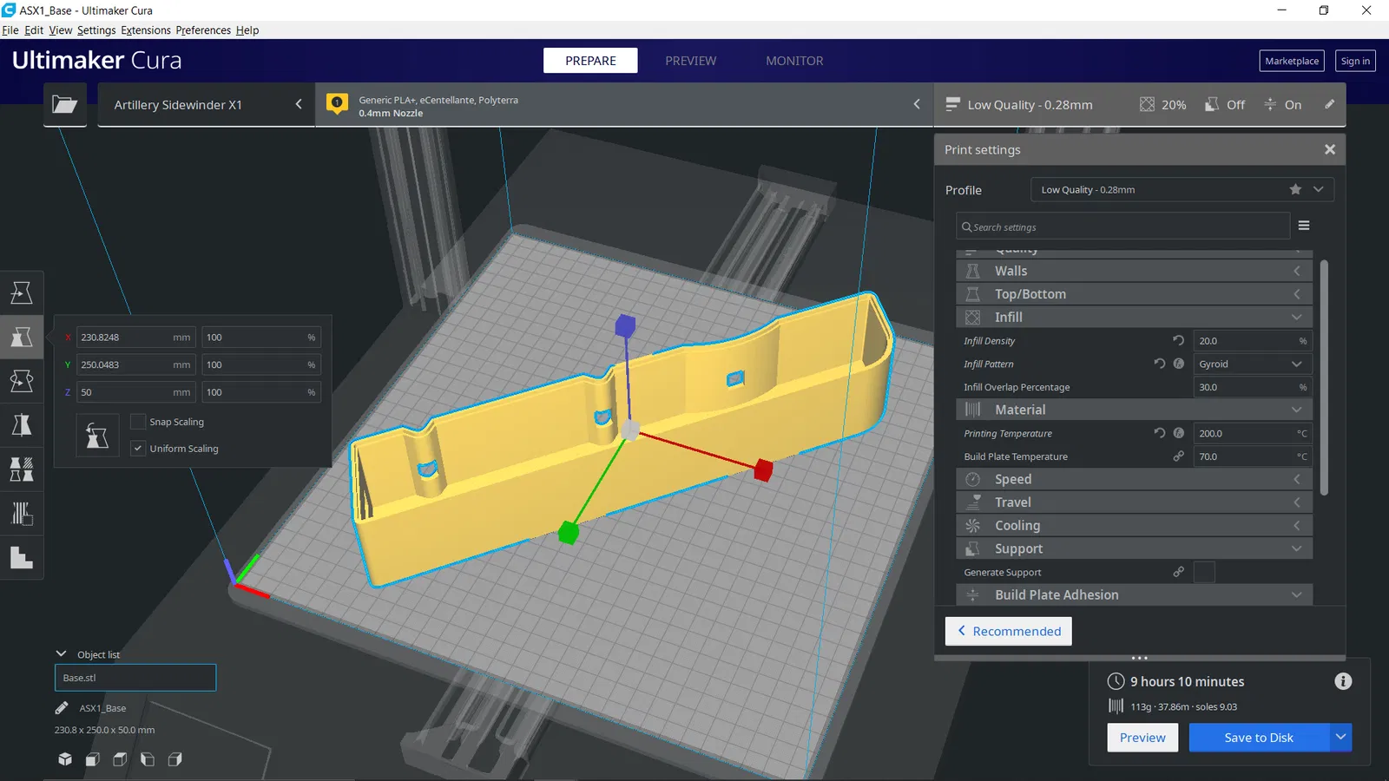Click the reset scale icon button
Image resolution: width=1389 pixels, height=781 pixels.
coord(97,436)
